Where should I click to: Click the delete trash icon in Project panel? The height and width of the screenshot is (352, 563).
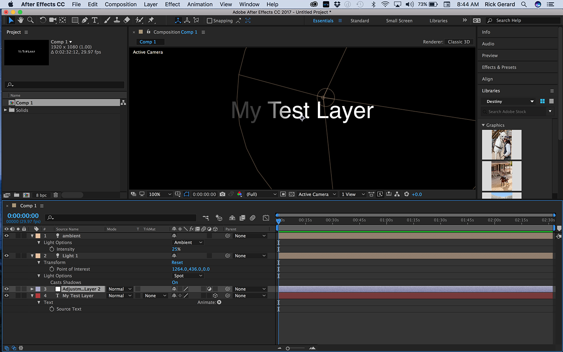point(56,195)
